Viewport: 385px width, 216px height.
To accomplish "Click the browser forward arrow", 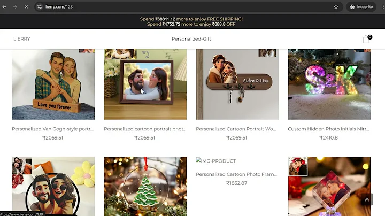I will tap(15, 7).
